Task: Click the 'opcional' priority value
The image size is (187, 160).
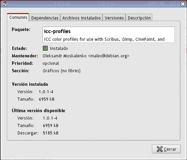Action: (x=51, y=64)
